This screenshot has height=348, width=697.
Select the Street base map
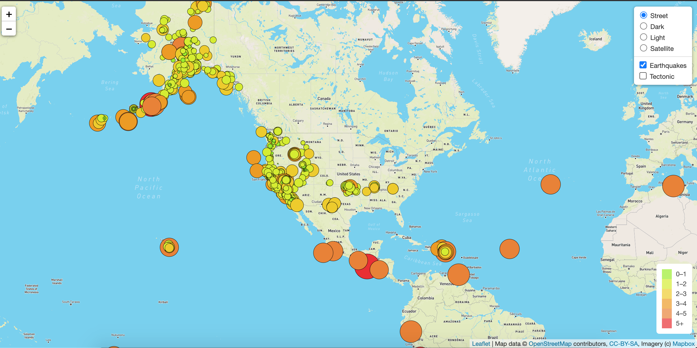(644, 15)
